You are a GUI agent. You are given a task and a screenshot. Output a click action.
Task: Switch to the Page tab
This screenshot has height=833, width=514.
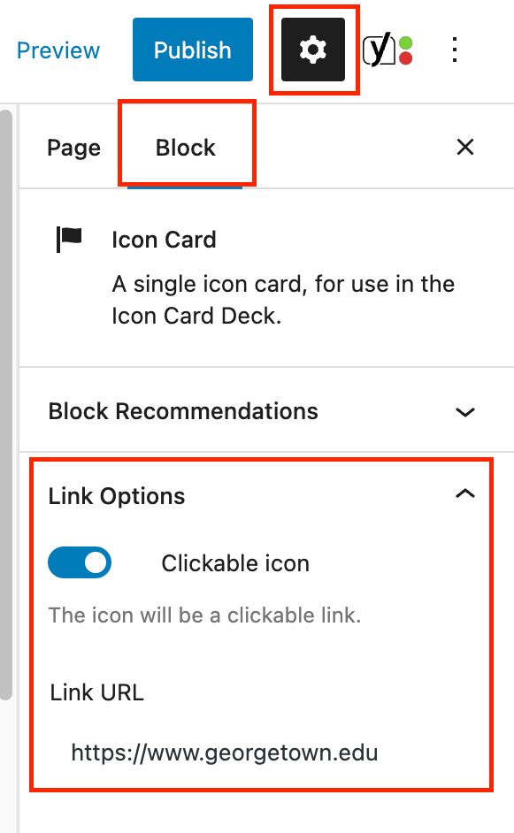click(73, 148)
